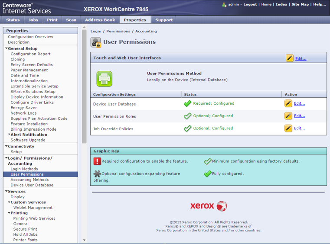Expand the Alert Notification tree node
The image size is (330, 244).
click(9, 135)
